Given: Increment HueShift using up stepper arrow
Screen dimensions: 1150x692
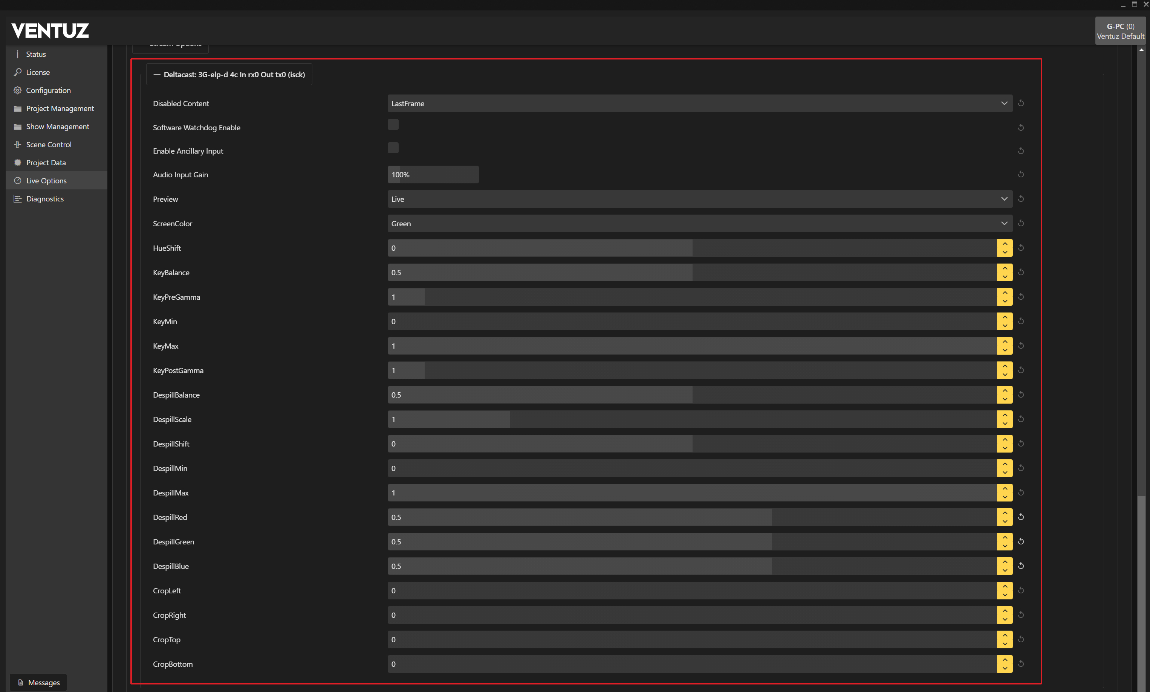Looking at the screenshot, I should click(1005, 244).
